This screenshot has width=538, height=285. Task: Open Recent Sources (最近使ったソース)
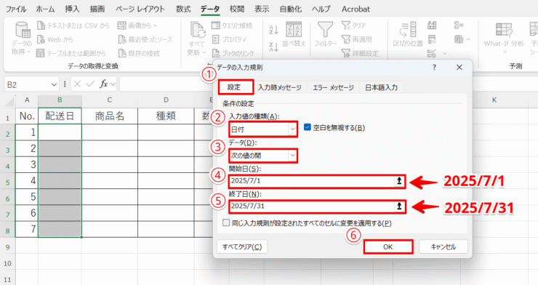(x=145, y=39)
